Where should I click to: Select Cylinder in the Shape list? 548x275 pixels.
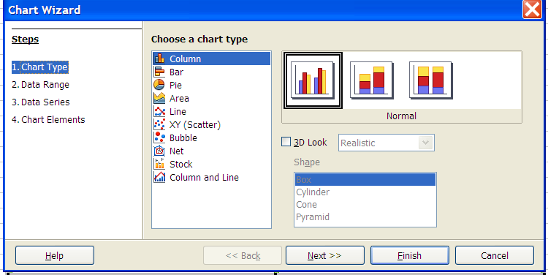click(365, 192)
